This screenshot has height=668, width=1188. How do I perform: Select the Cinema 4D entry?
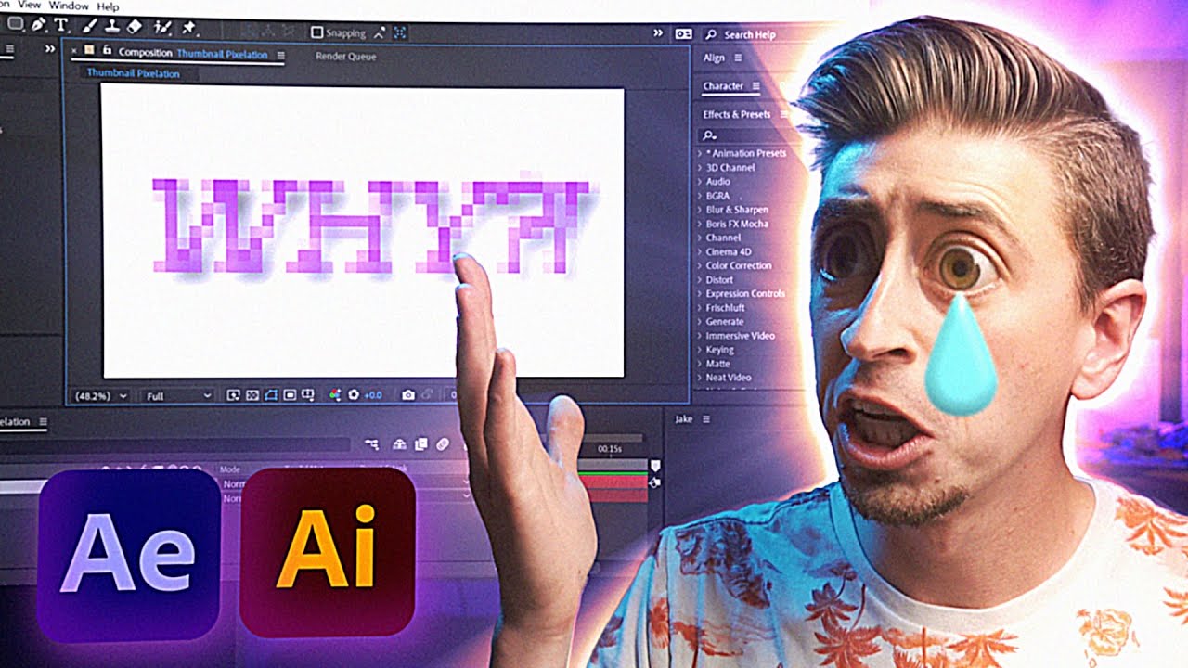click(729, 251)
